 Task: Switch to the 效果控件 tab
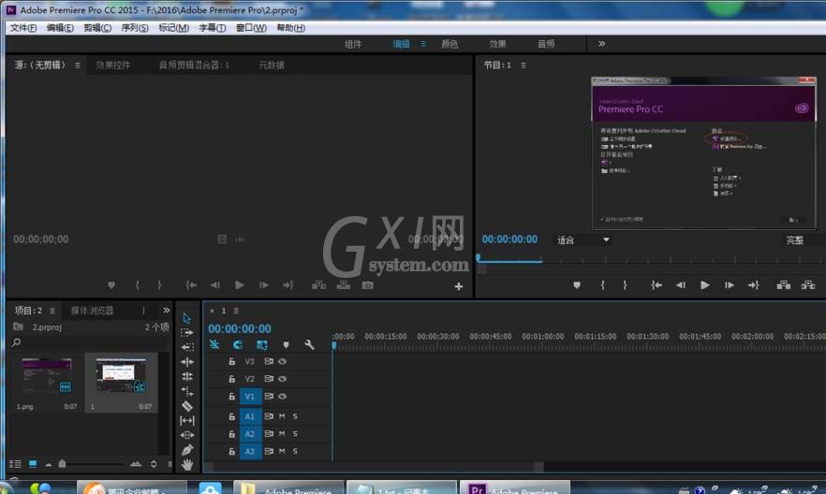[112, 65]
